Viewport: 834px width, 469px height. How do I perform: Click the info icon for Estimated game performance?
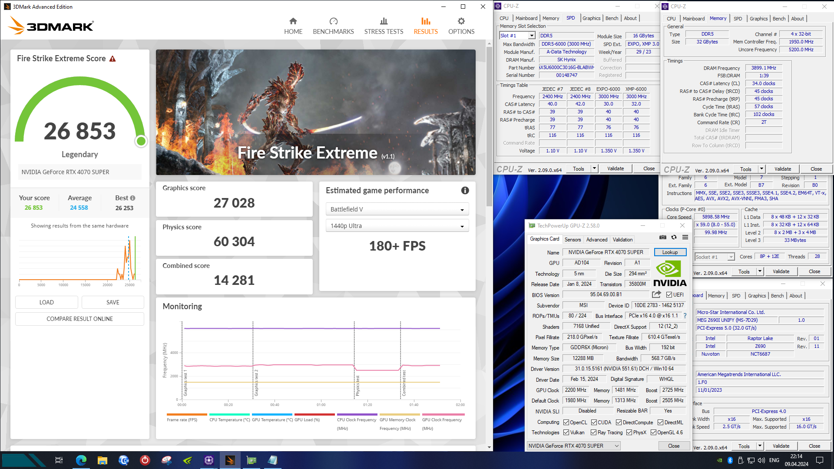pyautogui.click(x=465, y=190)
